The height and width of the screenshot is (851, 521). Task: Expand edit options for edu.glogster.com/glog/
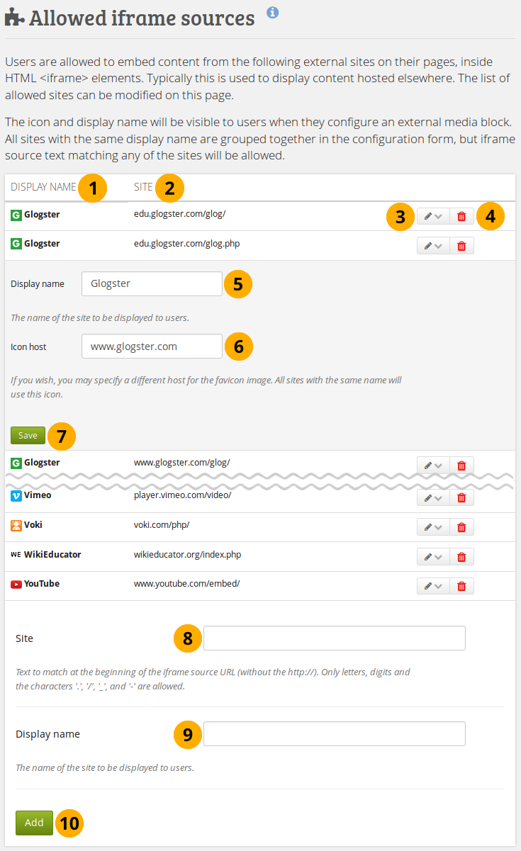click(433, 216)
